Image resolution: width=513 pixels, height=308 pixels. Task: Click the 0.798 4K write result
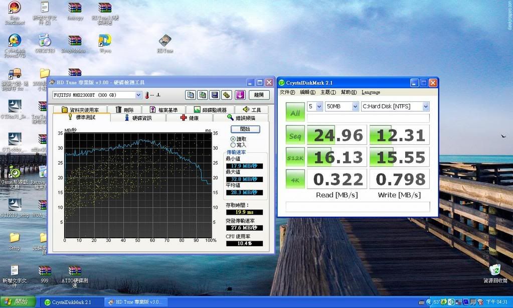[x=400, y=179]
